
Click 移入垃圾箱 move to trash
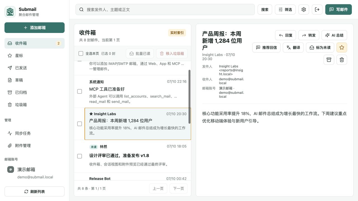click(x=172, y=53)
